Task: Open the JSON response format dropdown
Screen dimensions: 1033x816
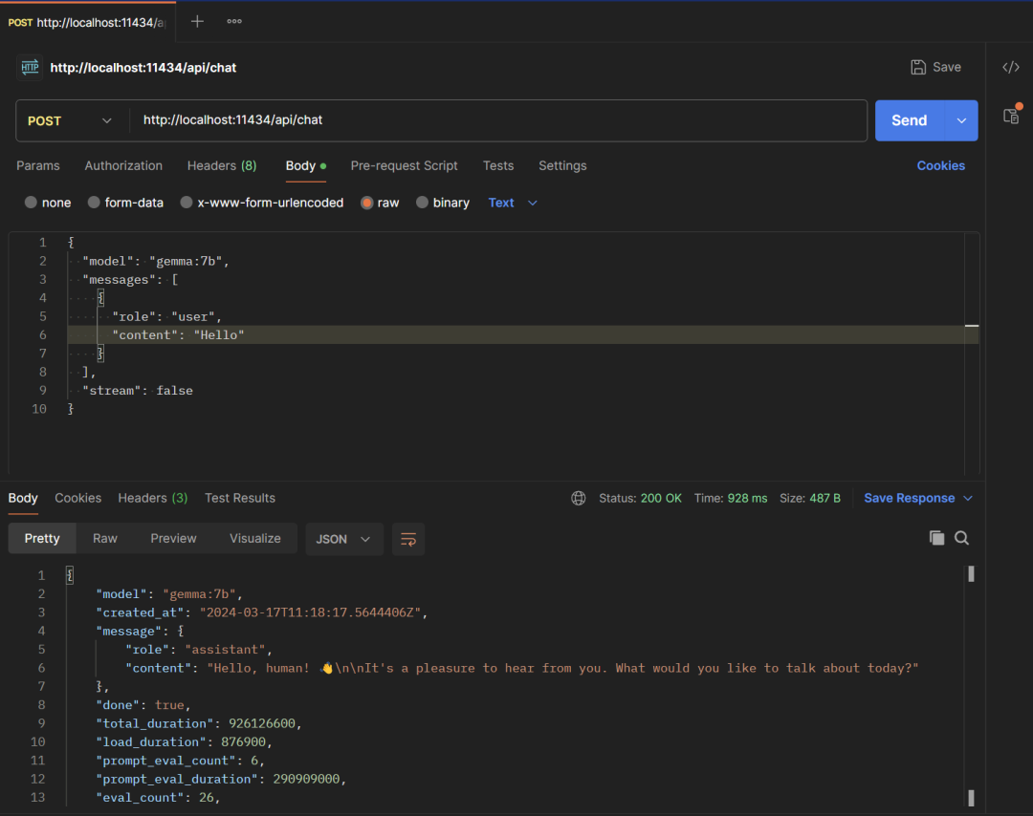Action: click(x=343, y=539)
